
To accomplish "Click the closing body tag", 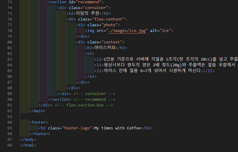I will point(28,140).
